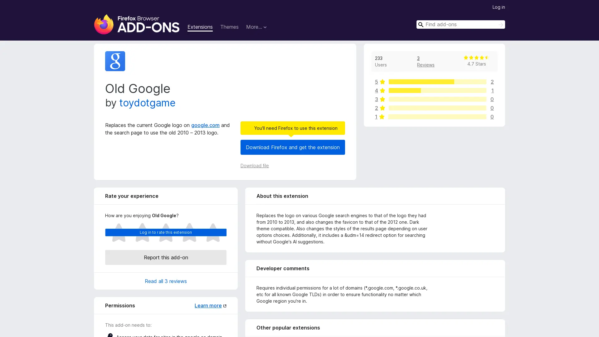
Task: Open Read all 3 reviews link
Action: tap(166, 281)
